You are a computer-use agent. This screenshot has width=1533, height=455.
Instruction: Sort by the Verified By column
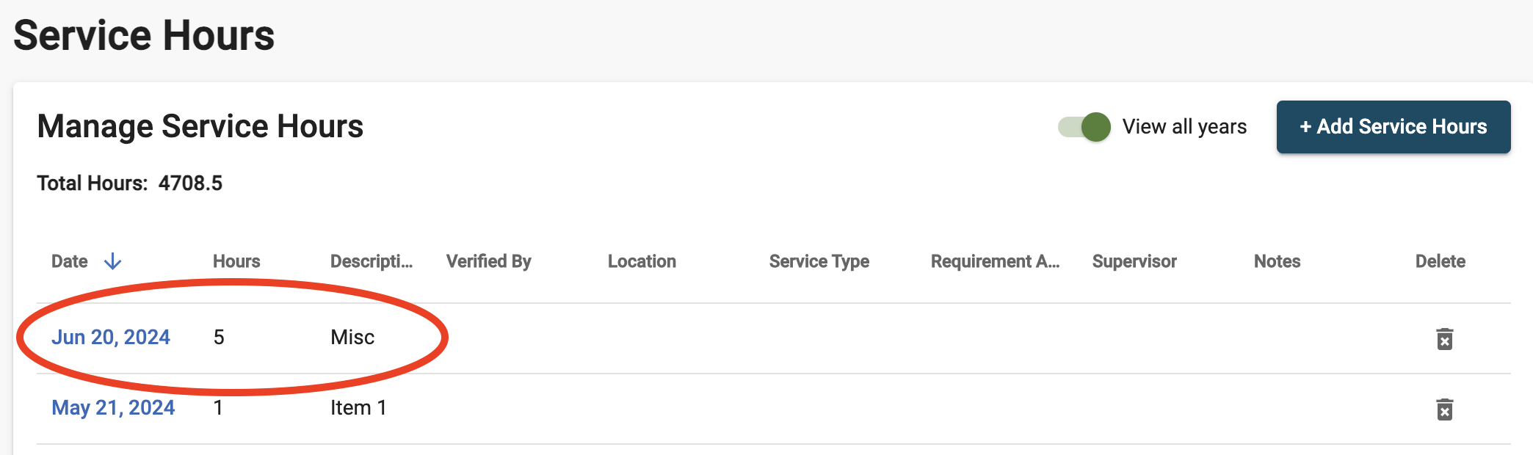click(488, 261)
